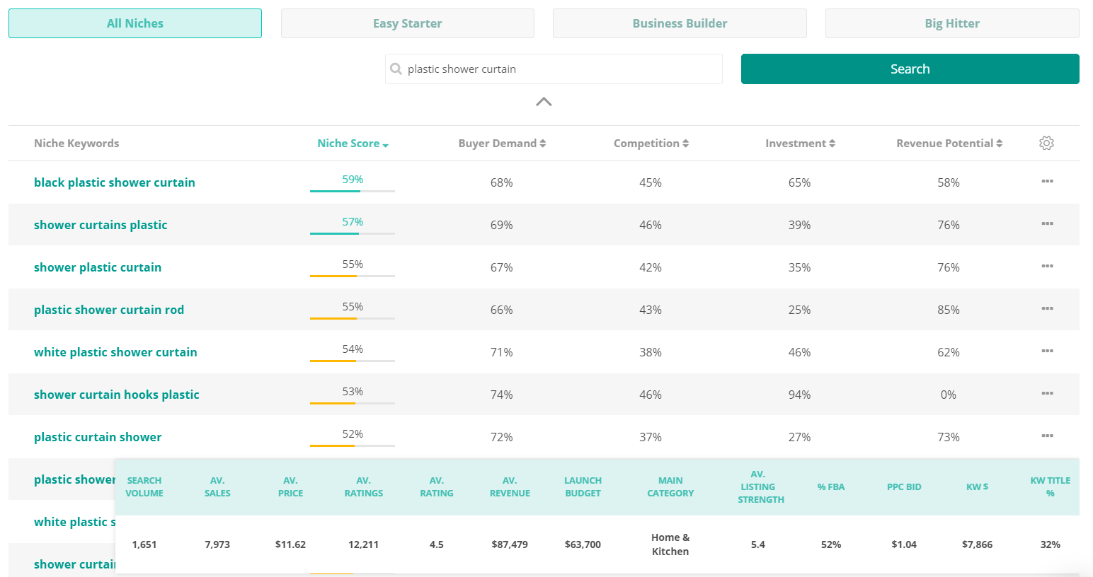Collapse the search panel with the up chevron
Screen dimensions: 1093x577
pos(544,102)
